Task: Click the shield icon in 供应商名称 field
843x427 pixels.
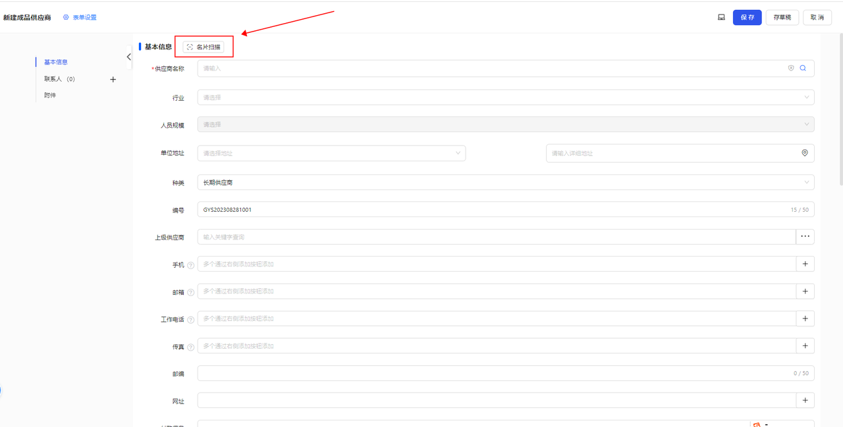Action: tap(791, 68)
